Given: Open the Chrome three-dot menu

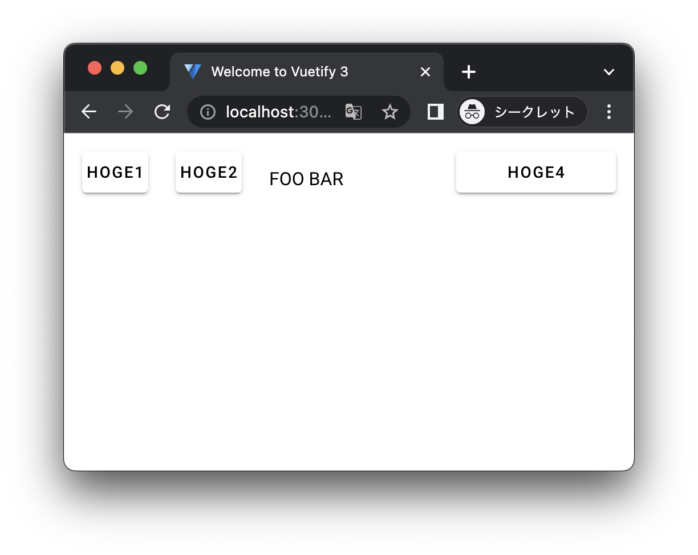Looking at the screenshot, I should [609, 112].
